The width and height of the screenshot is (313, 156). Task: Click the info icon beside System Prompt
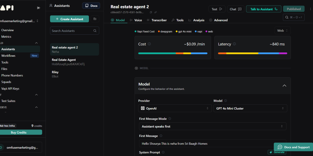163,153
